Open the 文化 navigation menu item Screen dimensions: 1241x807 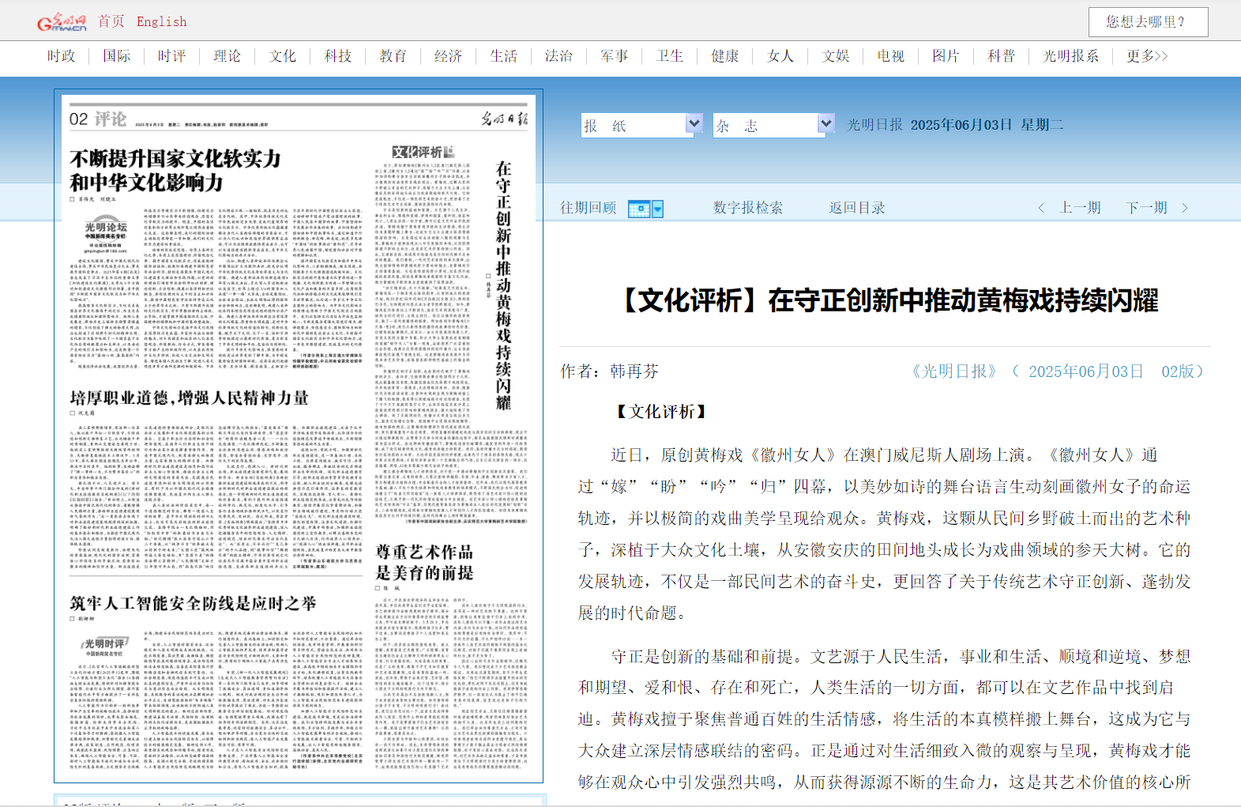[x=282, y=56]
